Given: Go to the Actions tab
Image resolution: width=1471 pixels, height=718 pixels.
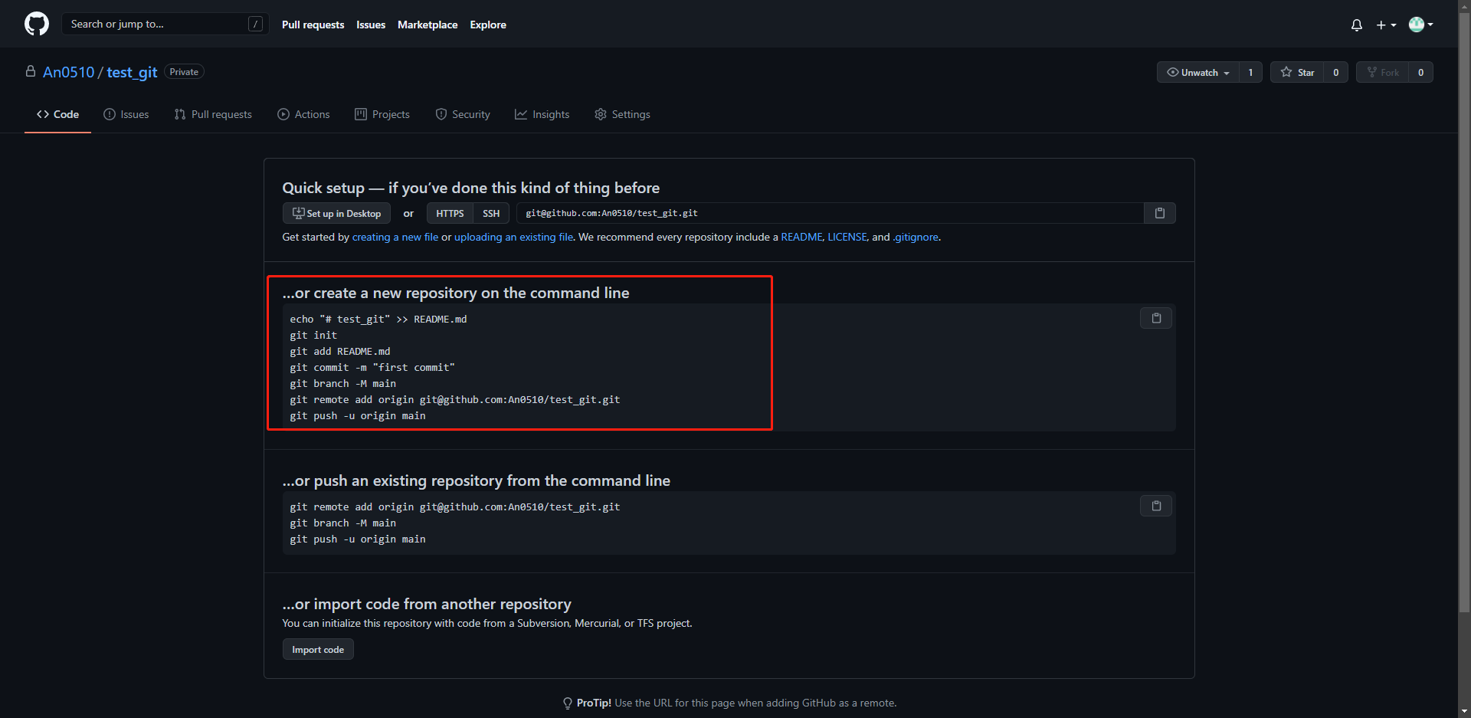Looking at the screenshot, I should tap(303, 114).
